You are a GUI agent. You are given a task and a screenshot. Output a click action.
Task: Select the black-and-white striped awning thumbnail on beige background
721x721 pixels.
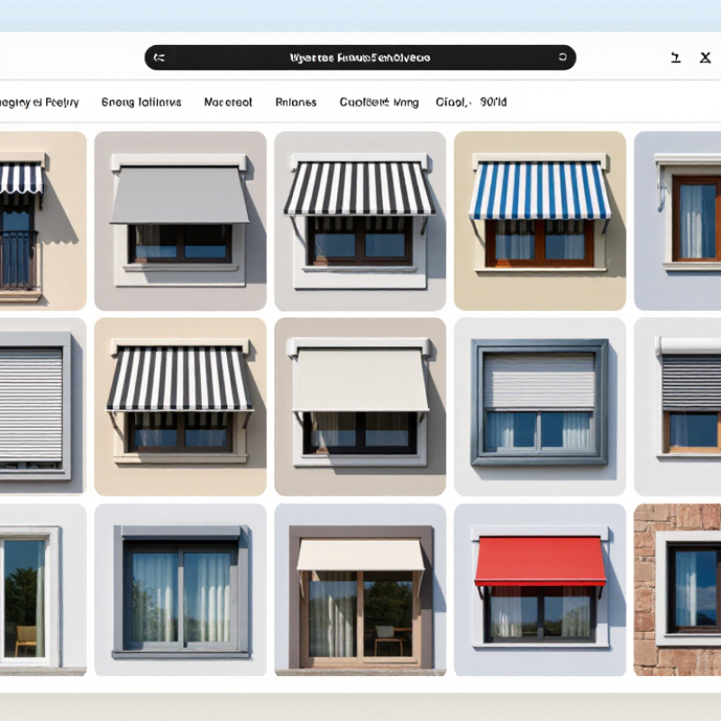pos(180,407)
